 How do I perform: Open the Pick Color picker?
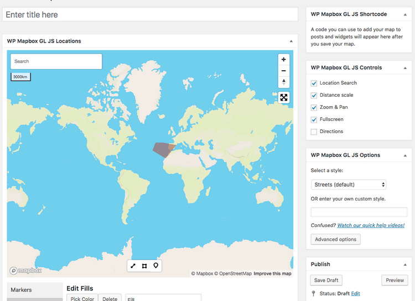click(82, 298)
